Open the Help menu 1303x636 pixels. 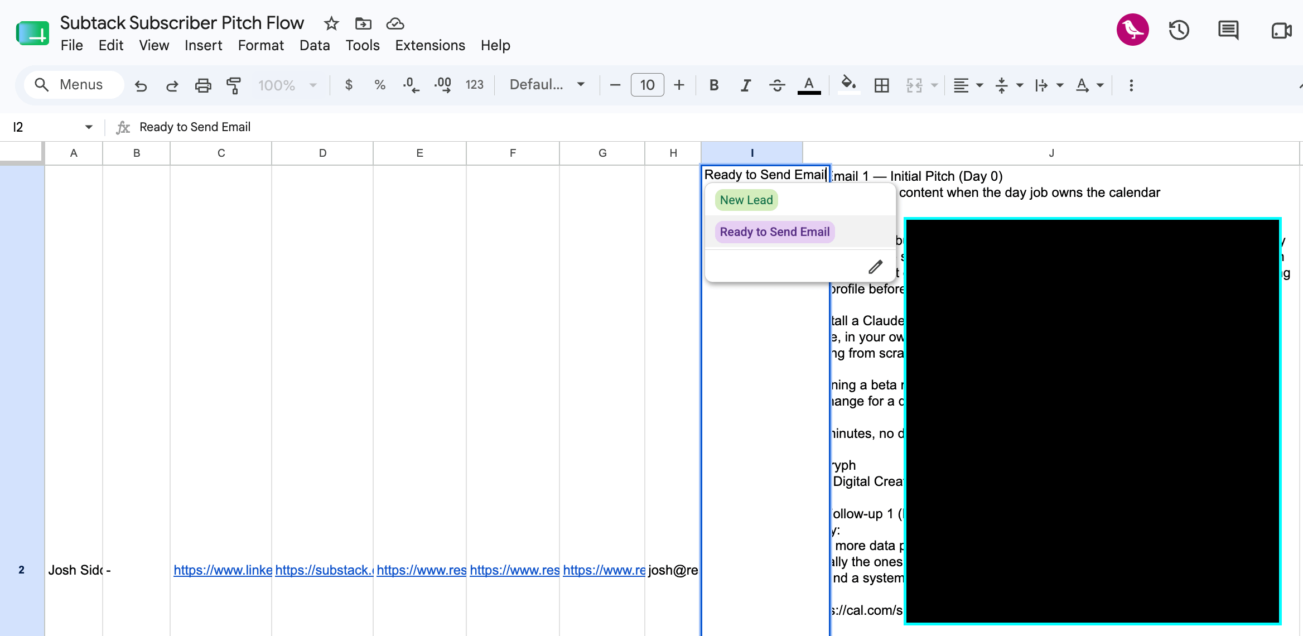pos(495,45)
